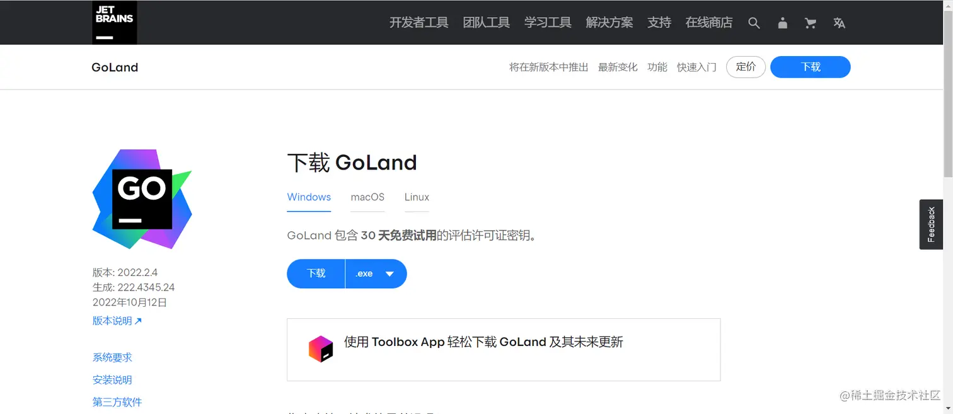This screenshot has height=414, width=953.
Task: Open the 在线商店 menu
Action: click(709, 23)
